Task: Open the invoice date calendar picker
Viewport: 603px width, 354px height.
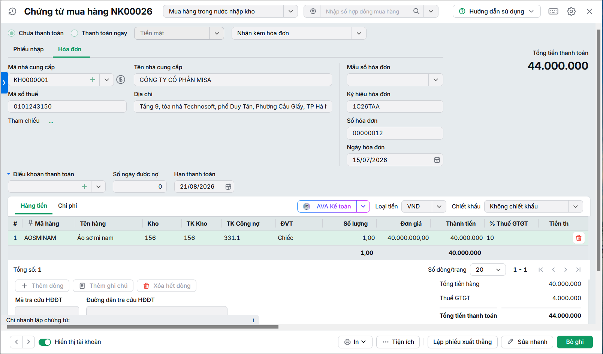Action: click(437, 160)
